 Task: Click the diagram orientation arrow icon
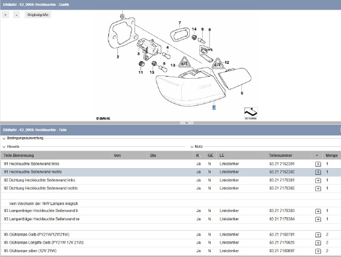251,112
